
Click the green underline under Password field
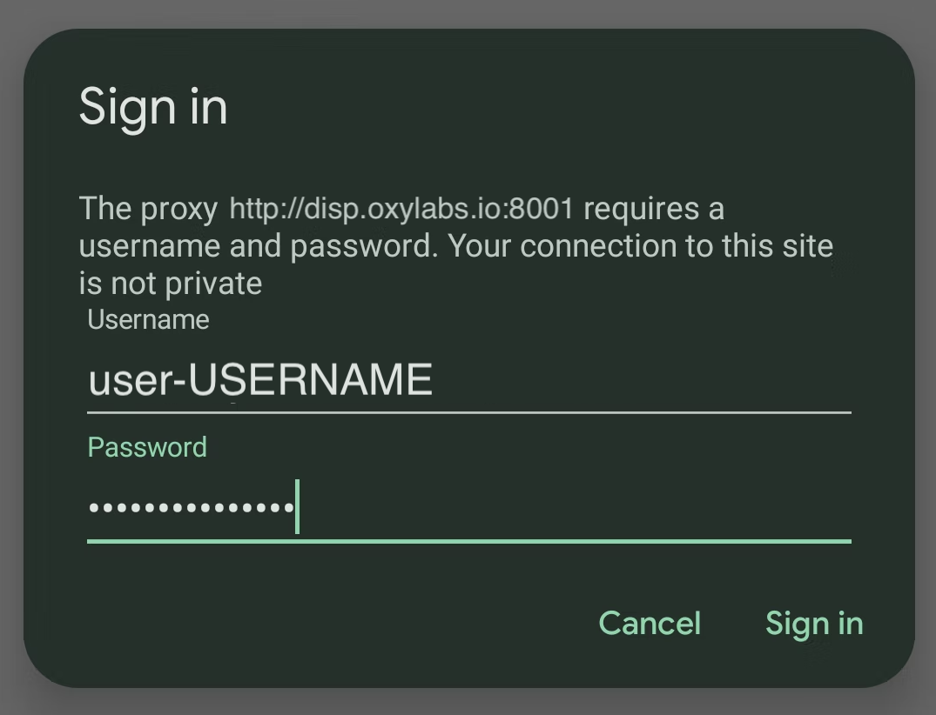pos(468,542)
